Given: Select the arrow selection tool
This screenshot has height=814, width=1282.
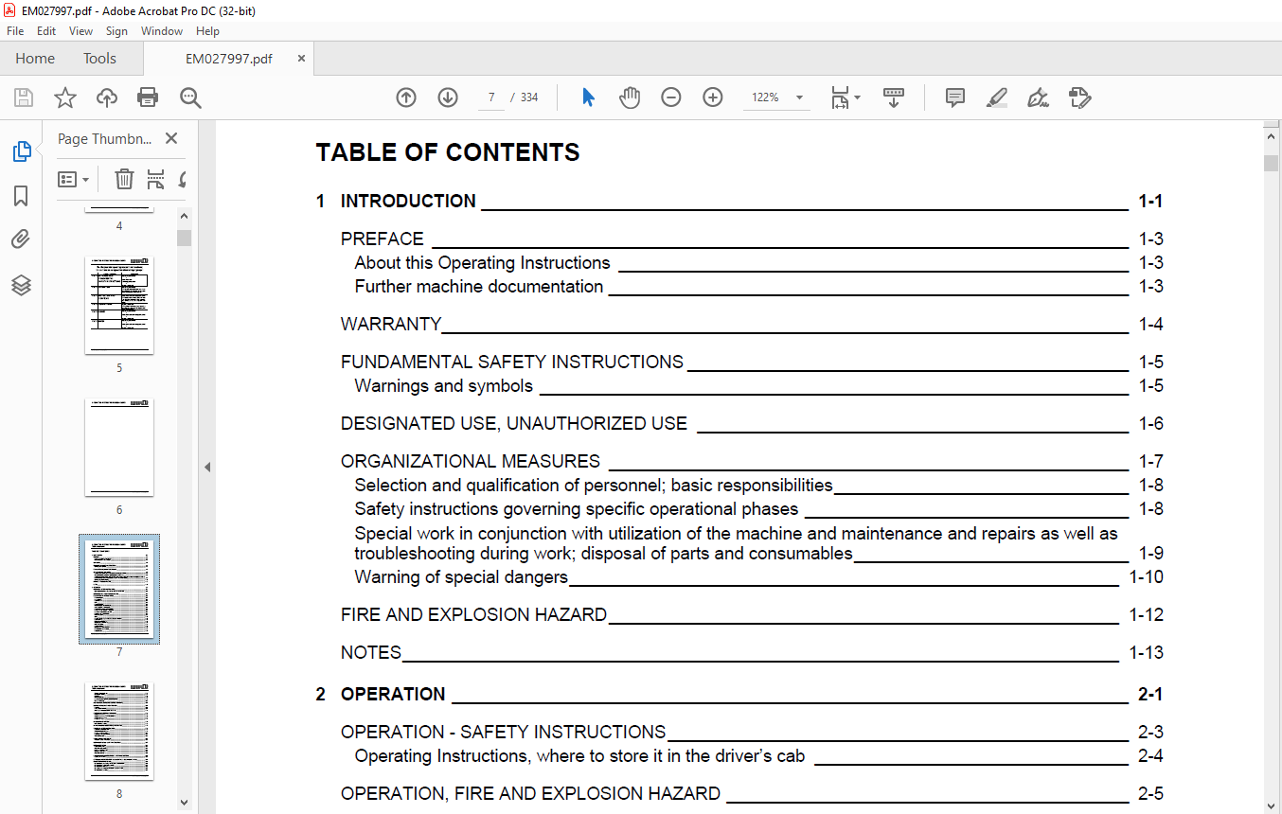Looking at the screenshot, I should coord(588,97).
